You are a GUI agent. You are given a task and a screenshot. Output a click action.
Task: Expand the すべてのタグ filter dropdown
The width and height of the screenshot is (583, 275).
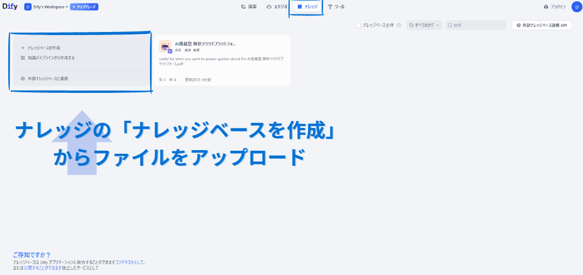coord(424,25)
